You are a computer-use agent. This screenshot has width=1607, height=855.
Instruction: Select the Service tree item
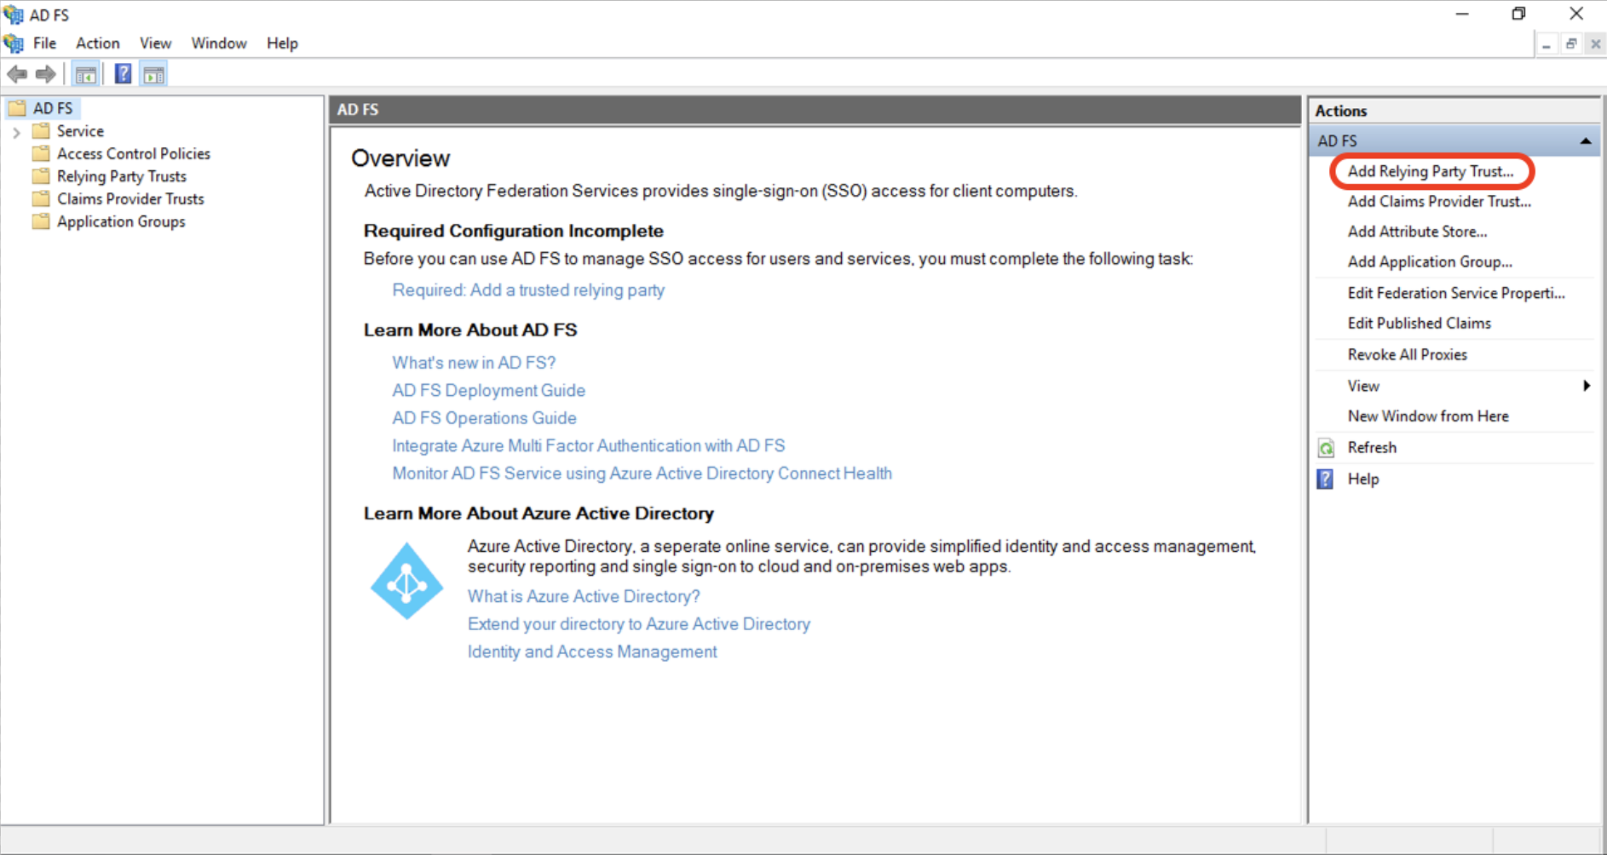80,131
